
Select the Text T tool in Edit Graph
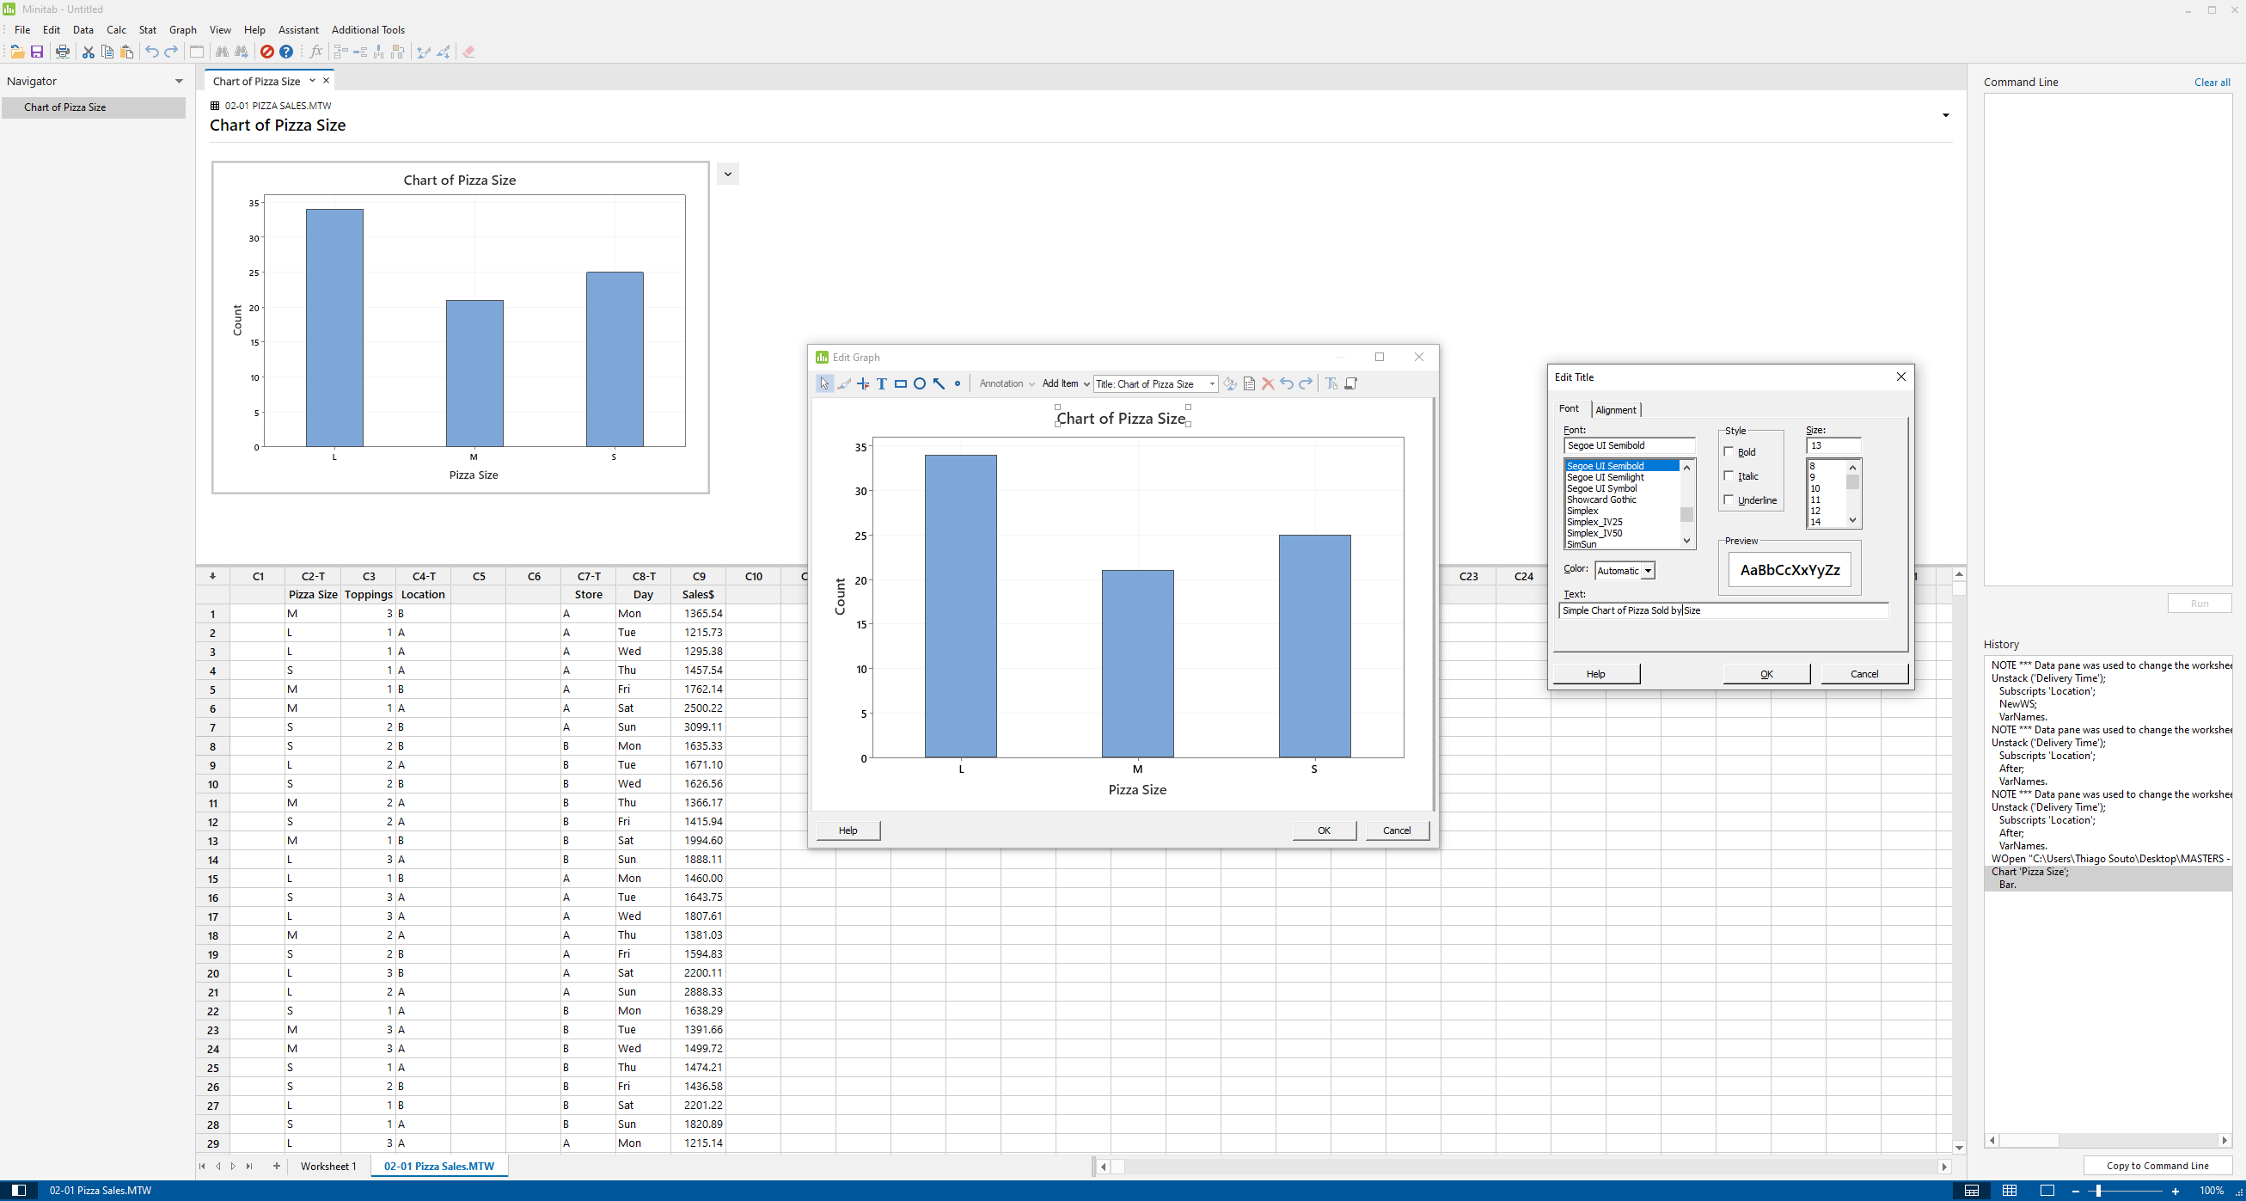tap(882, 383)
